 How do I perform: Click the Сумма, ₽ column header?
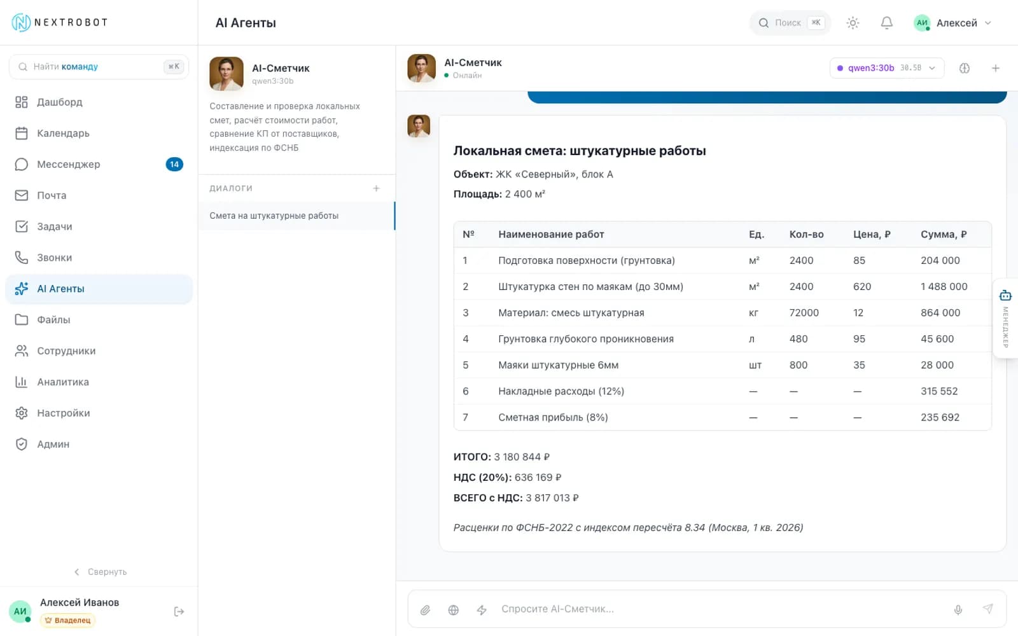click(x=944, y=235)
